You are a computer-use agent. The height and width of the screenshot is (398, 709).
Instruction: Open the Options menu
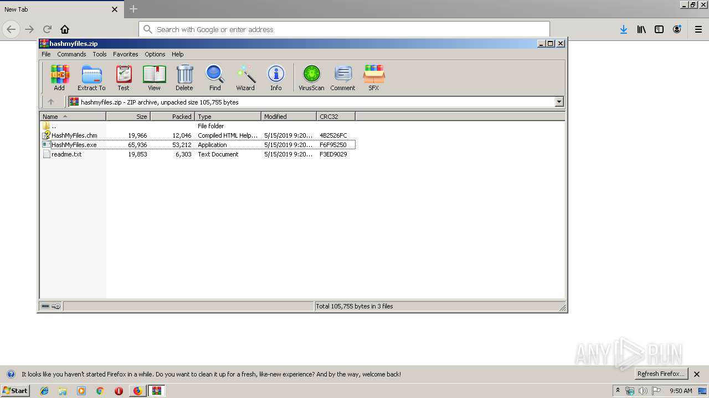(155, 54)
